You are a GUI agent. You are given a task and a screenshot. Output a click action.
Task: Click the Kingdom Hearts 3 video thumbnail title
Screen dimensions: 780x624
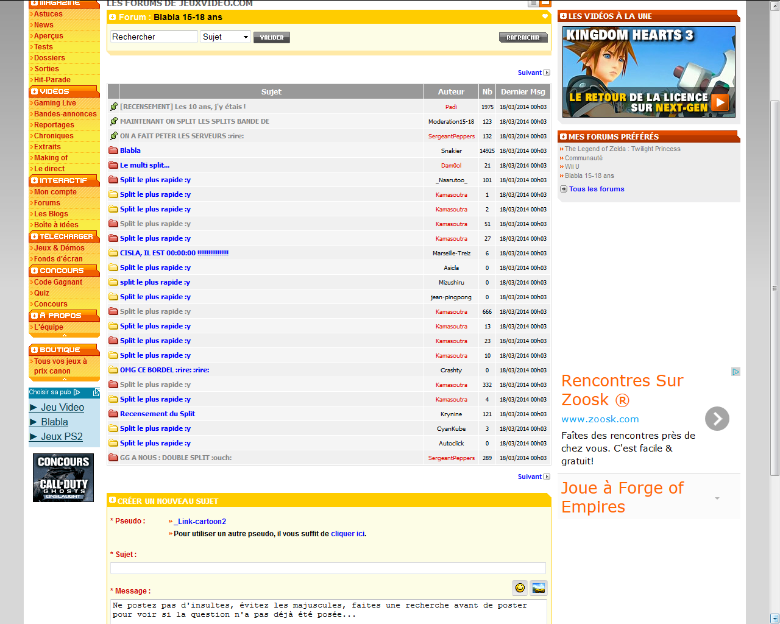[x=629, y=35]
